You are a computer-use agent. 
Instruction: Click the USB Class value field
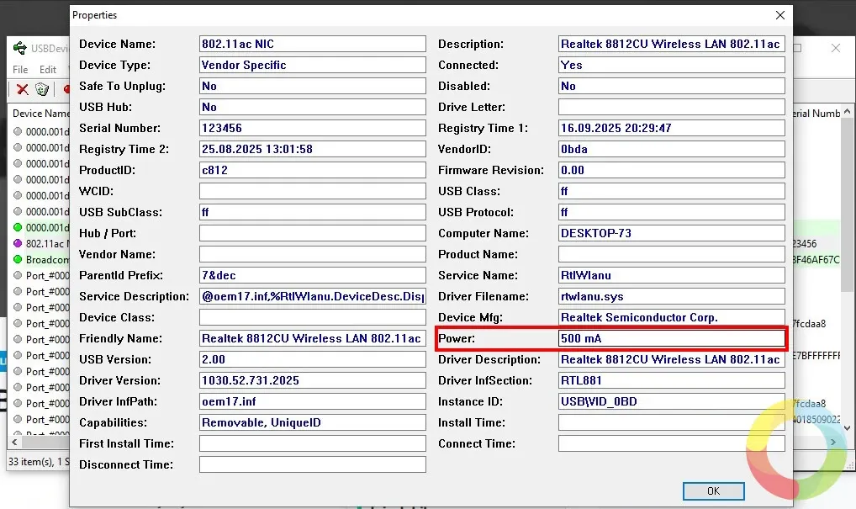click(672, 191)
